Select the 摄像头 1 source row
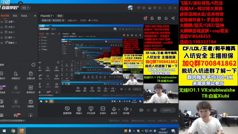238x134 pixels. point(18,43)
